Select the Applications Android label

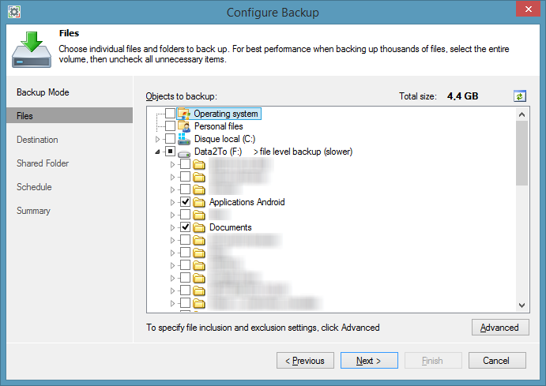pos(247,202)
